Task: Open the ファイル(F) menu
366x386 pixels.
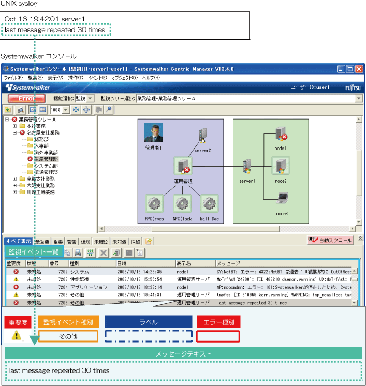Action: [13, 78]
